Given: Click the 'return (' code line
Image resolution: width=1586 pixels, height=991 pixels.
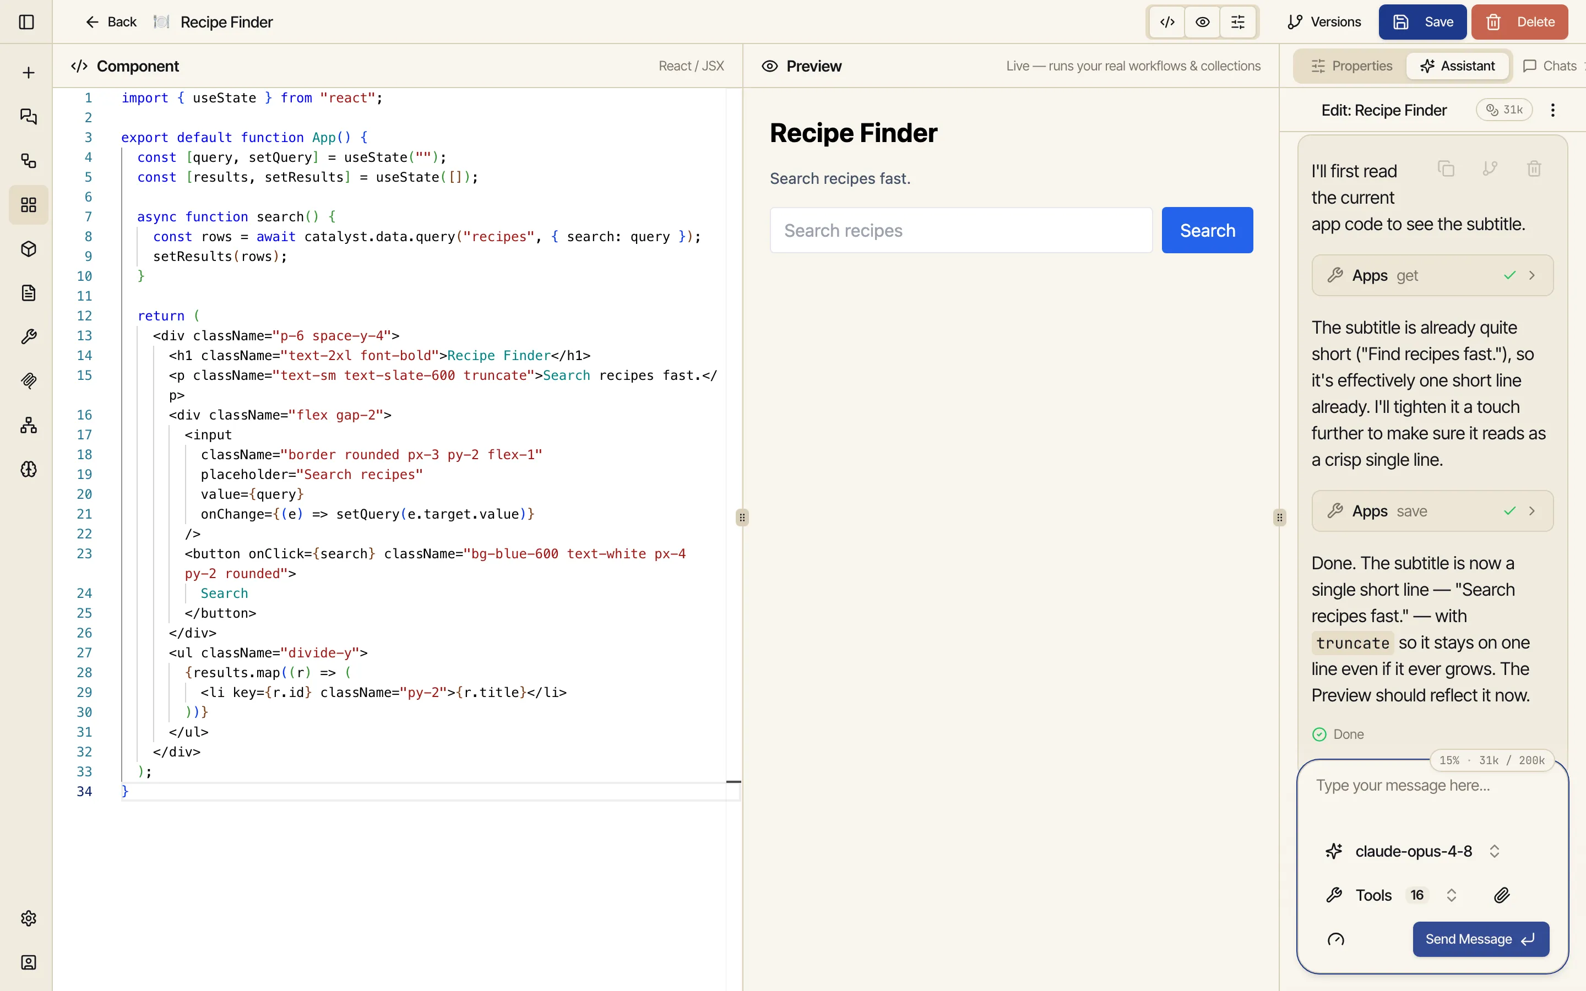Looking at the screenshot, I should [168, 315].
